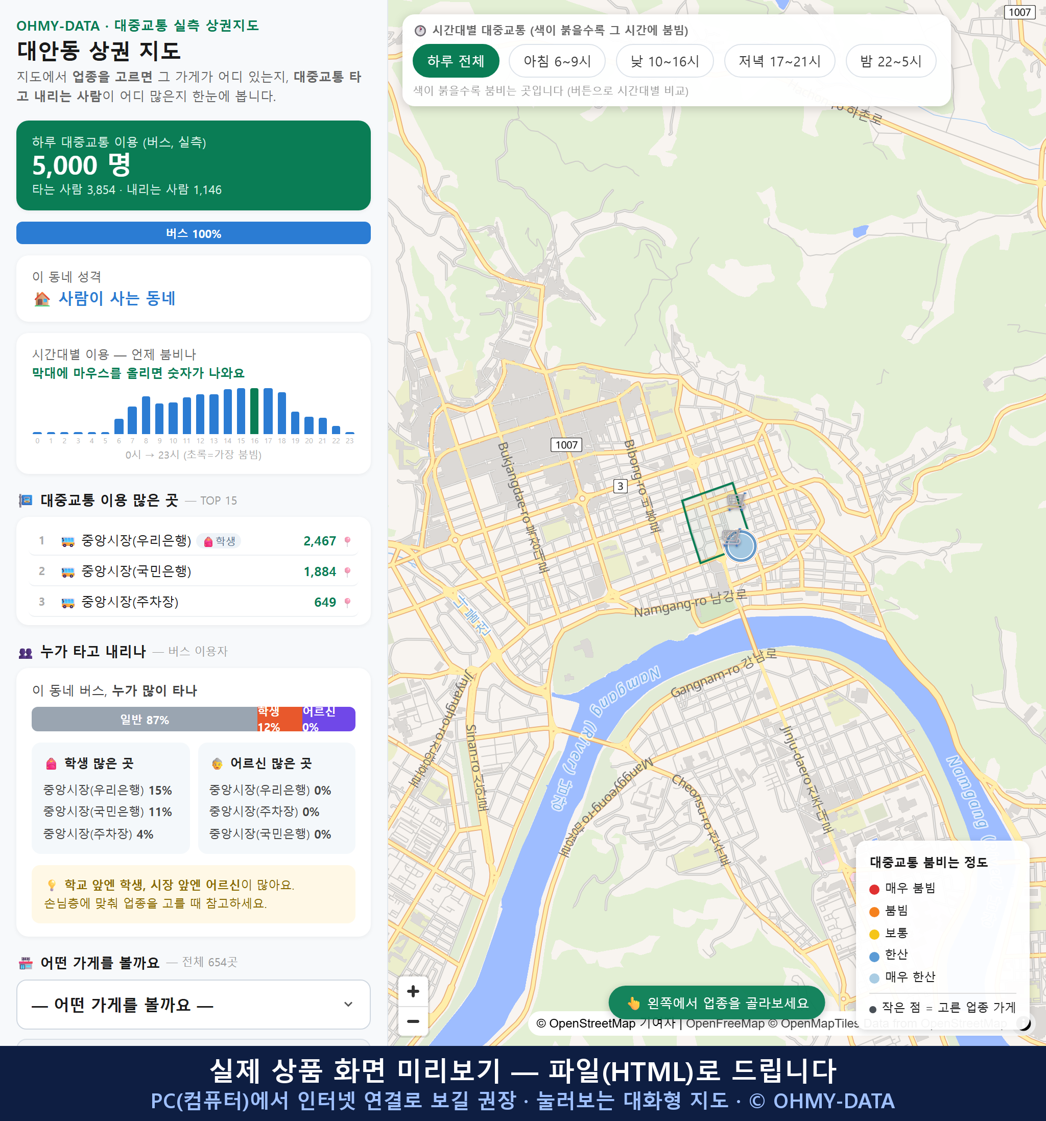Click the hour 8 bar in the hourly chart
This screenshot has height=1121, width=1046.
coord(146,415)
